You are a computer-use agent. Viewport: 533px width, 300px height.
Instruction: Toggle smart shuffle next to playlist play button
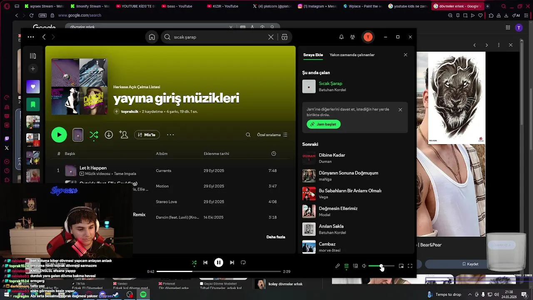pos(94,135)
